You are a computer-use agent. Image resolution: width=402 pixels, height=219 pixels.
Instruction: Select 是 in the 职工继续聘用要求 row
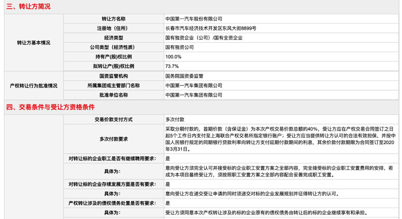(x=168, y=159)
